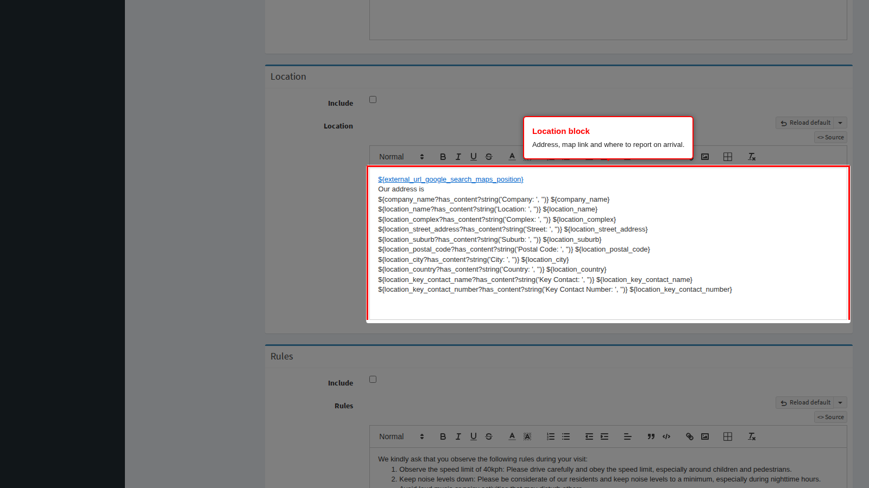Toggle bold in the Rules editor toolbar
Viewport: 869px width, 488px height.
(443, 436)
